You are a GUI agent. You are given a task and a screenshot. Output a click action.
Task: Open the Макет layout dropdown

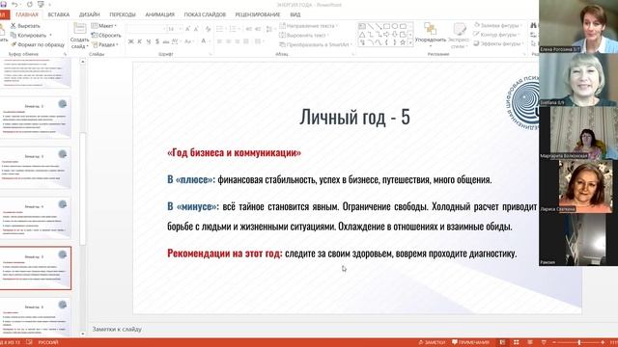pos(104,26)
